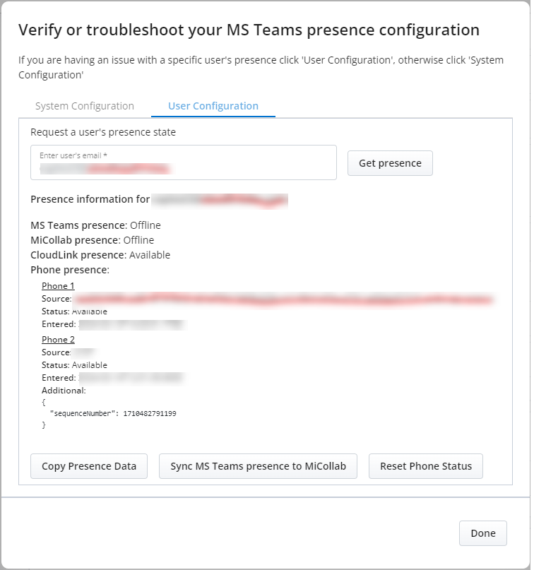Switch to the System Configuration tab

tap(84, 106)
